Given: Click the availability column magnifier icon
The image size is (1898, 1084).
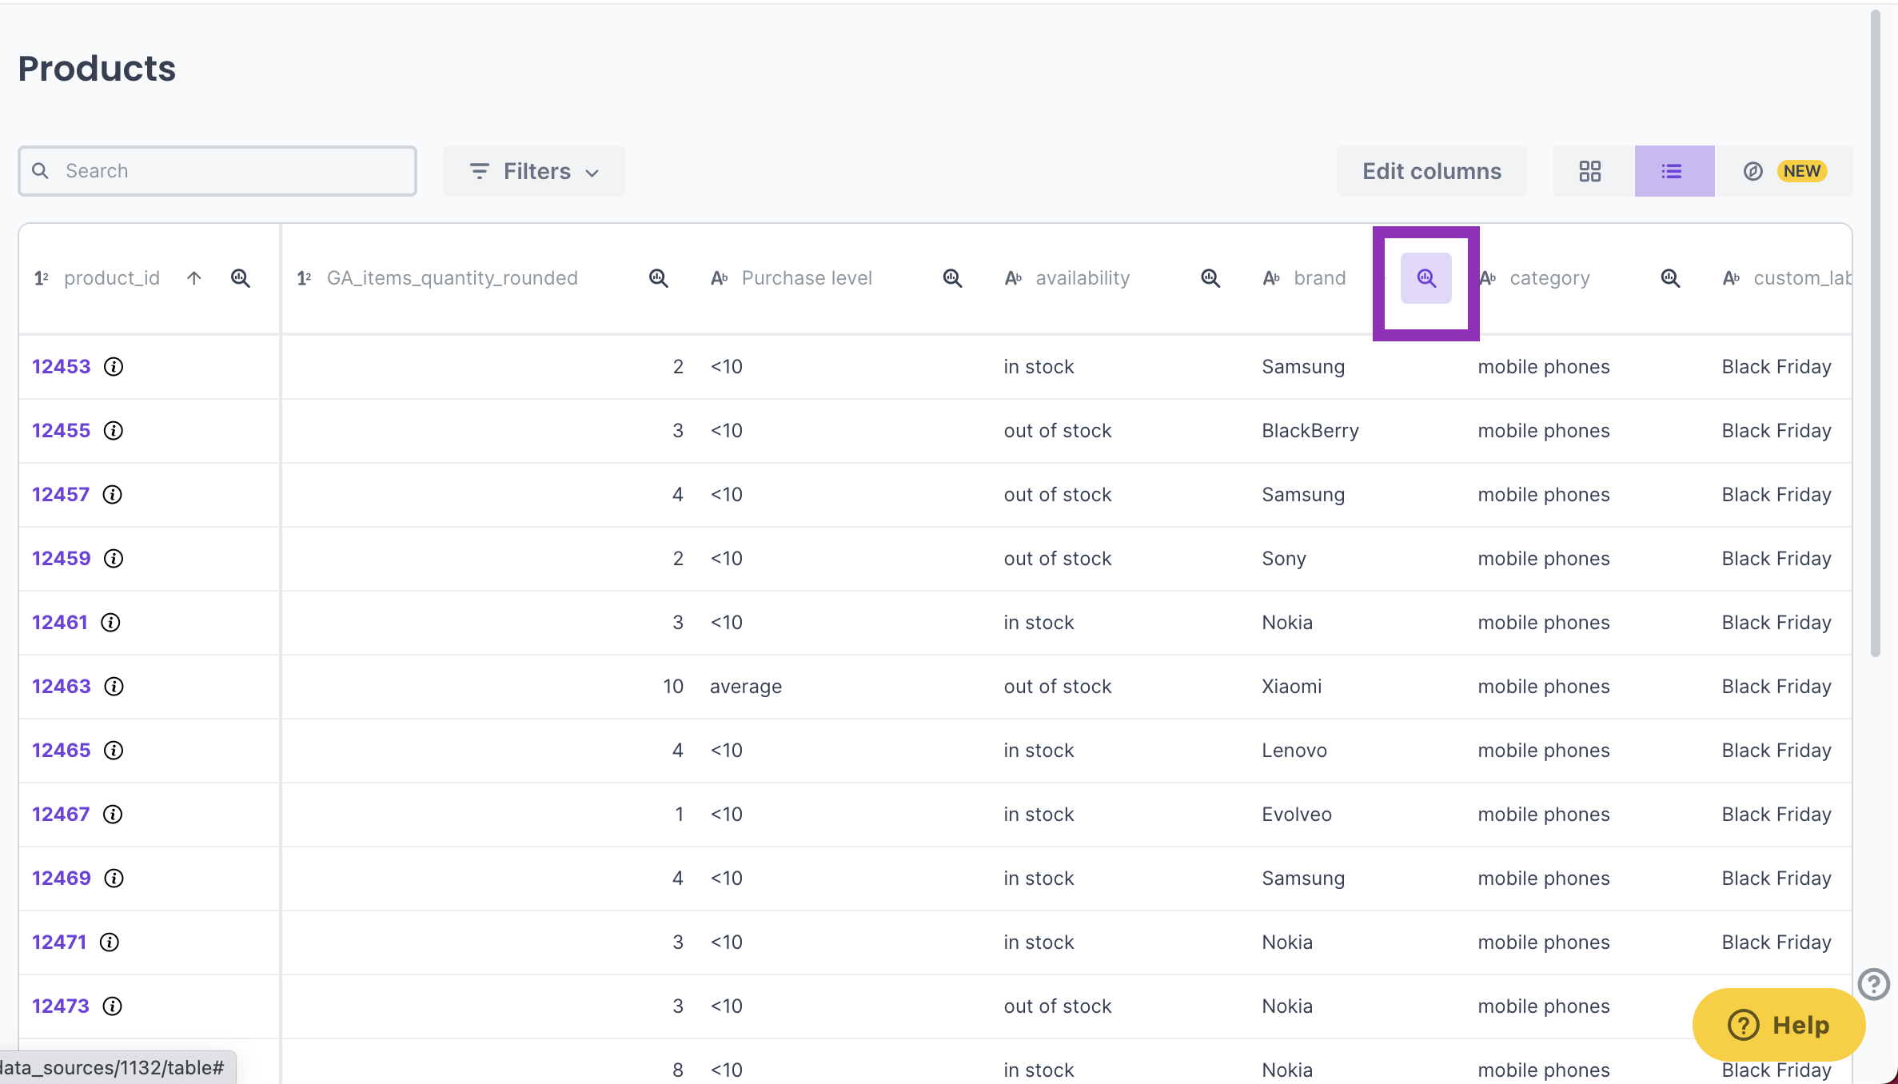Looking at the screenshot, I should pos(1210,278).
